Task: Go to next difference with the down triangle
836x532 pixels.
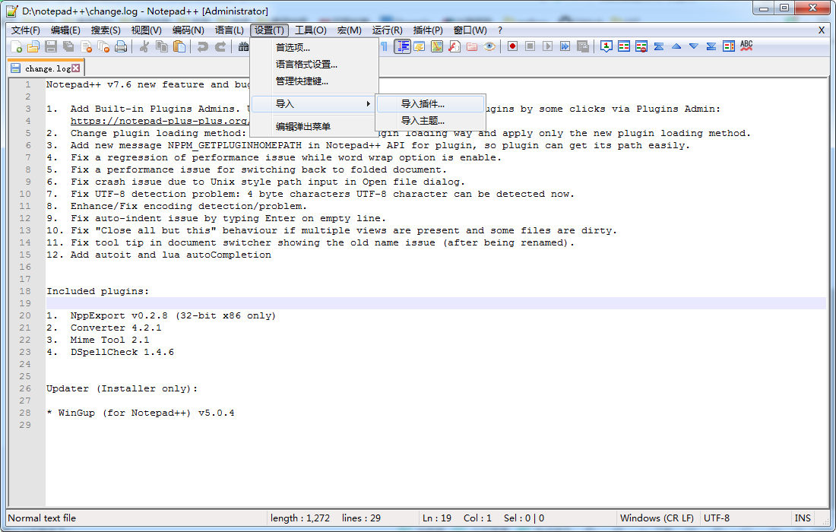Action: coord(694,46)
